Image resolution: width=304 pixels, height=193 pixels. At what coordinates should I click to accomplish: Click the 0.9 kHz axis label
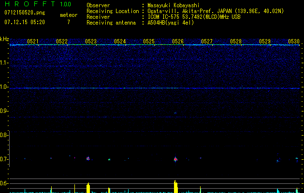(4, 111)
